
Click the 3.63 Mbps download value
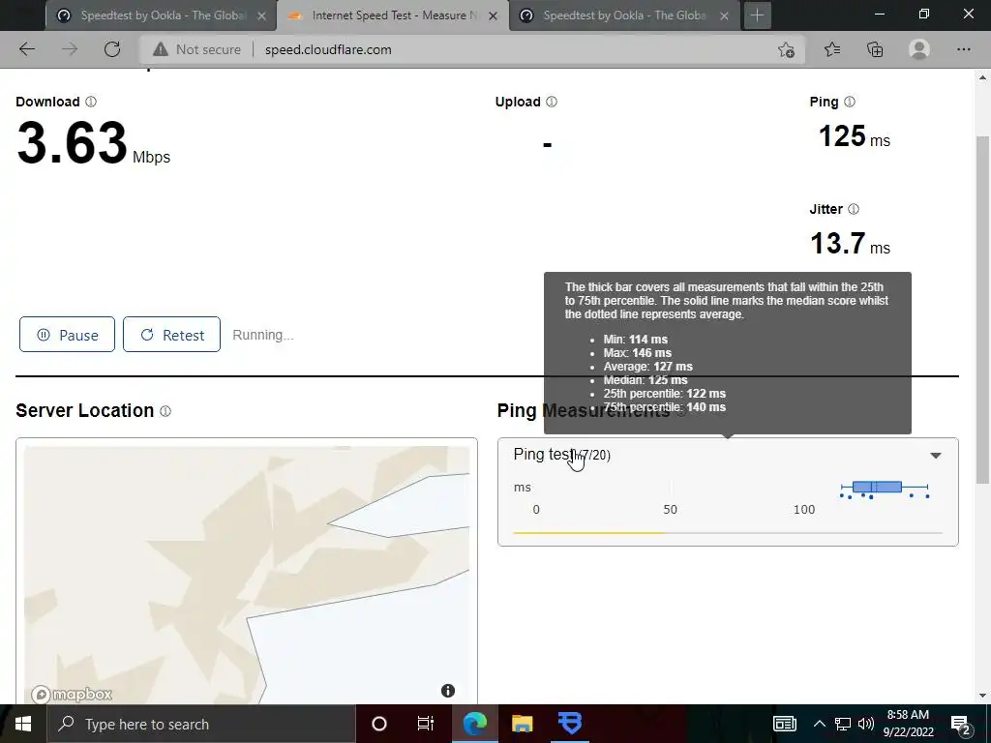93,144
